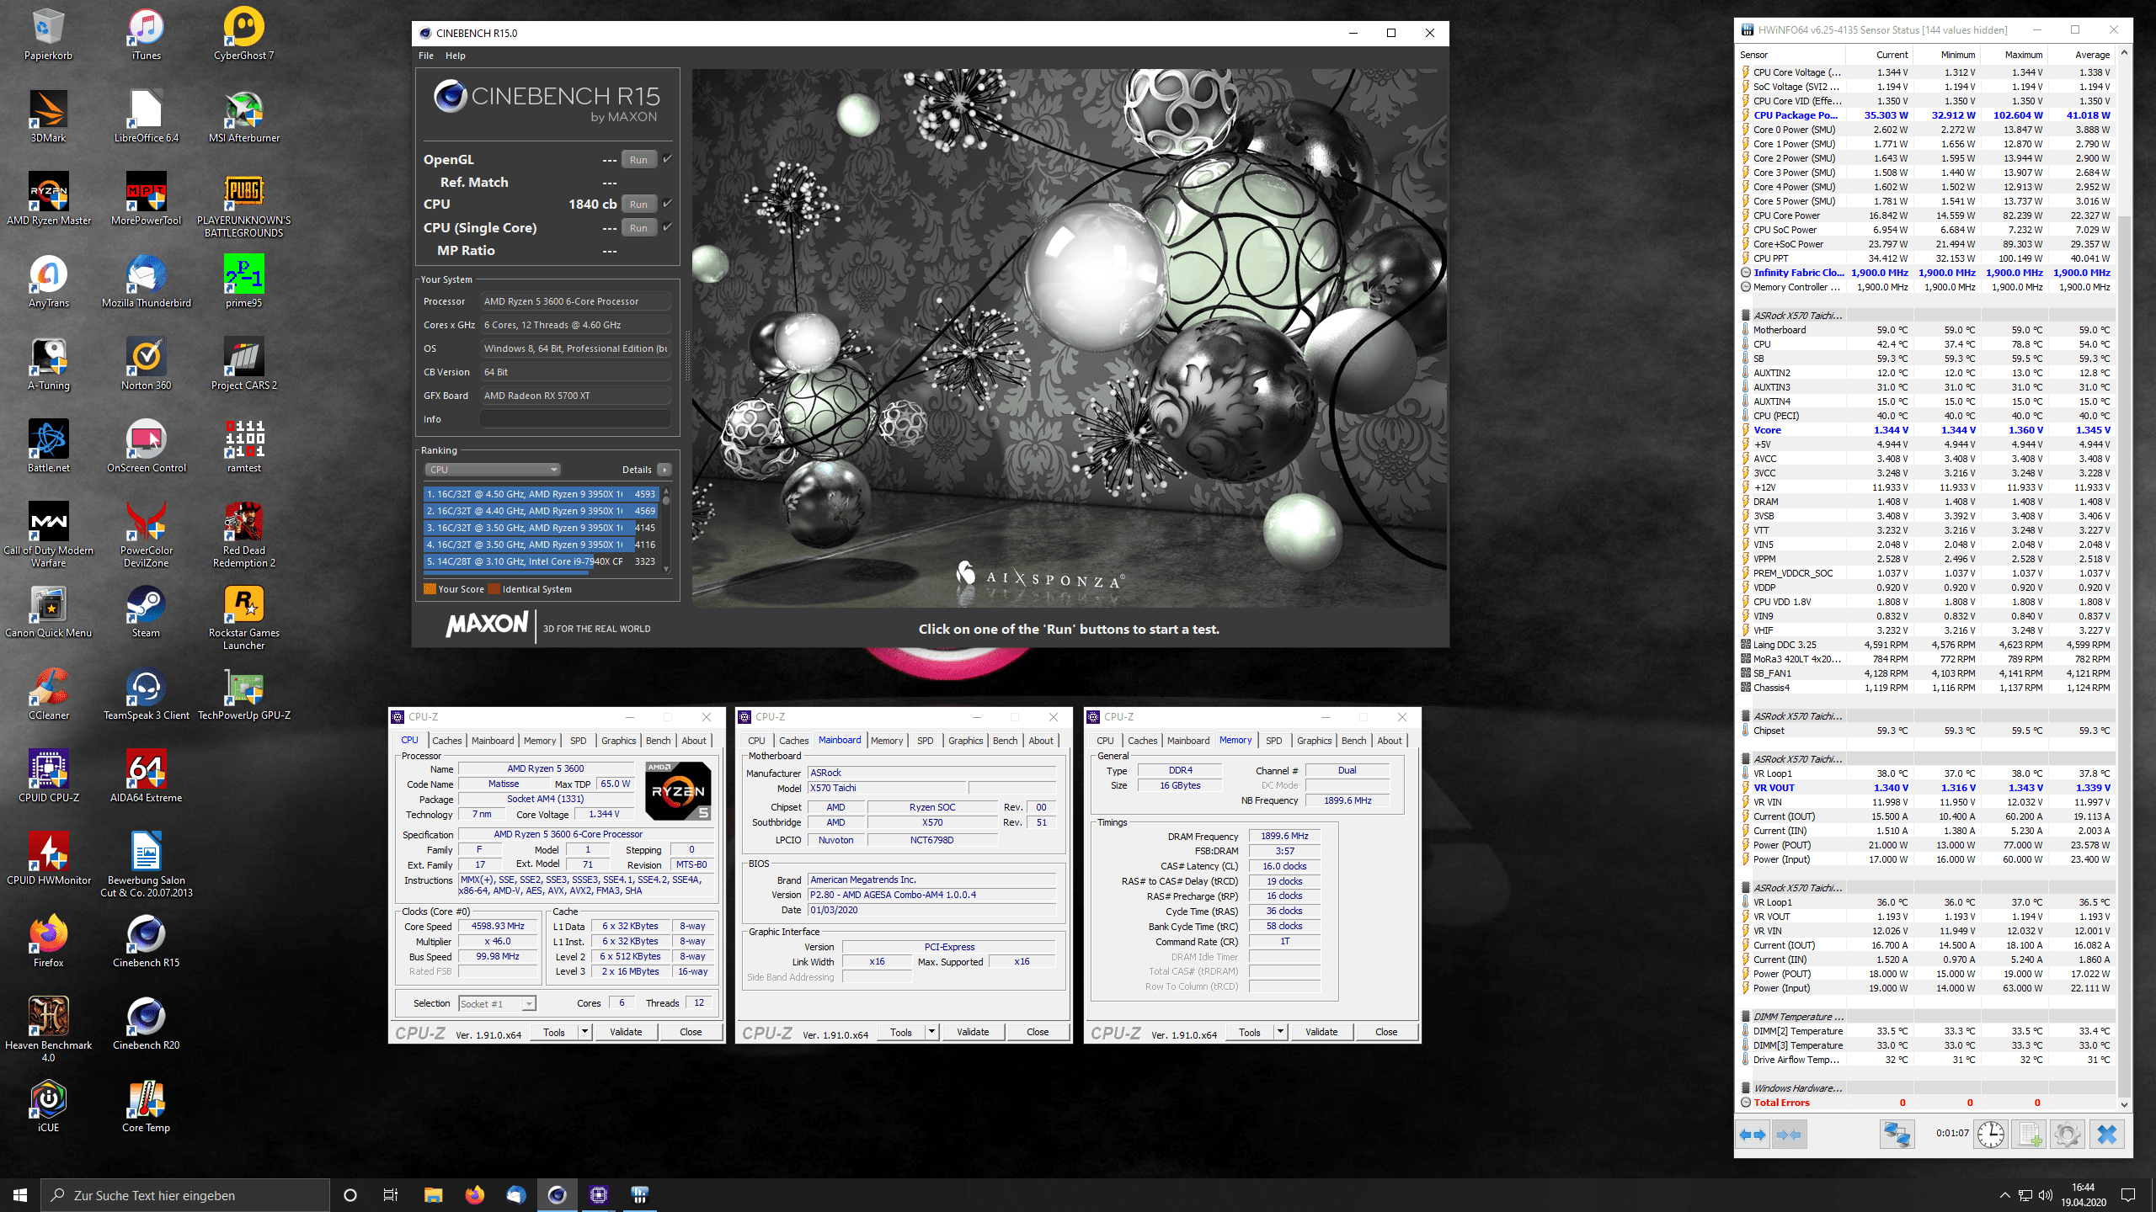The height and width of the screenshot is (1212, 2156).
Task: Select the ramtest desktop icon
Action: 244,446
